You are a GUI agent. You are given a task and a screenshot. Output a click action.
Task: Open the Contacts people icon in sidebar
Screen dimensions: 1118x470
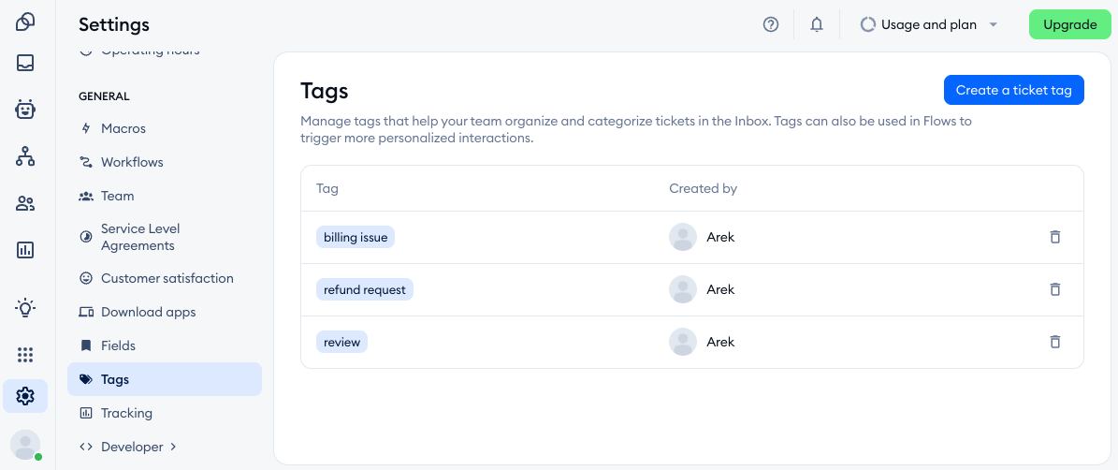[25, 203]
